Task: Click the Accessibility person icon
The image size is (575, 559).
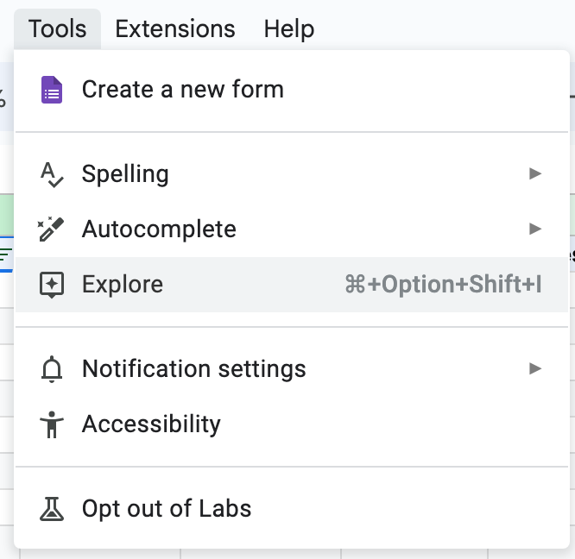Action: point(52,424)
